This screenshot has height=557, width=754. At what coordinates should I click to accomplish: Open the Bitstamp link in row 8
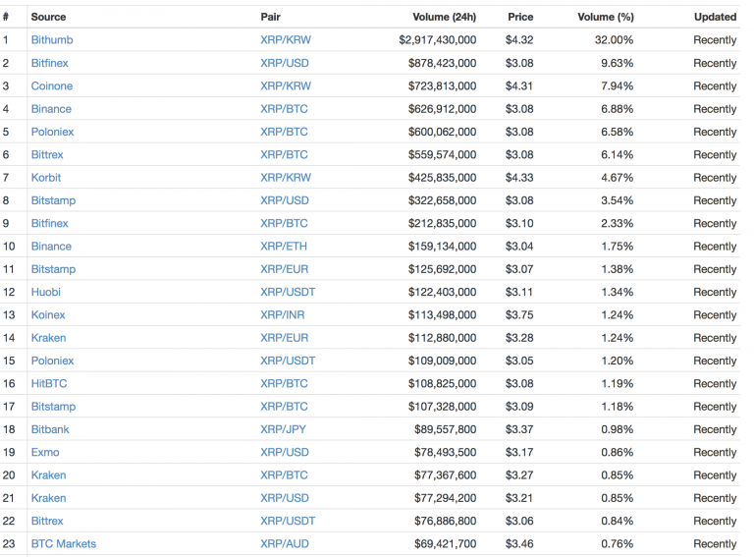click(53, 200)
